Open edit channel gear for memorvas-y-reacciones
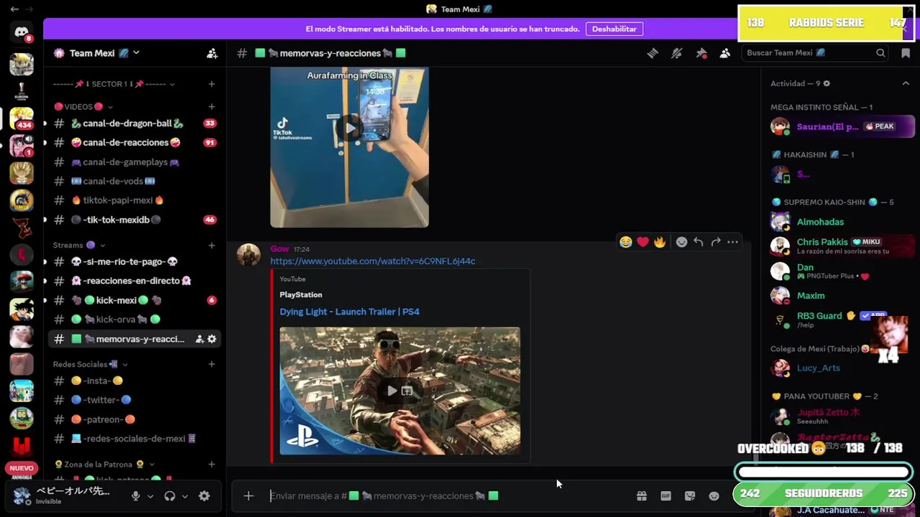Viewport: 920px width, 517px height. point(211,339)
